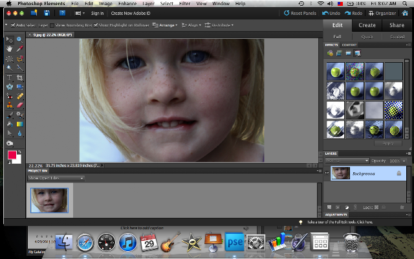Enable the Show Bounding Box checkbox
The image size is (414, 259).
50,25
